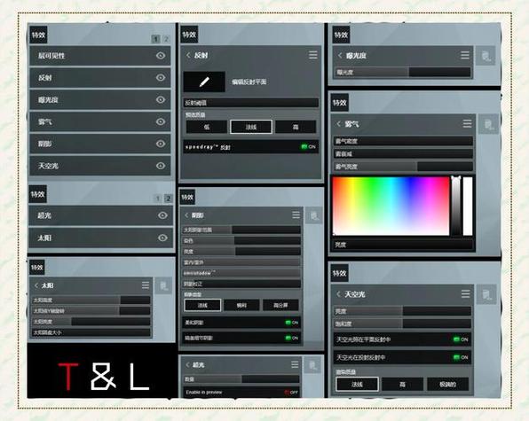Open the 超光 entry in the effects list
This screenshot has height=421, width=529.
tap(101, 215)
